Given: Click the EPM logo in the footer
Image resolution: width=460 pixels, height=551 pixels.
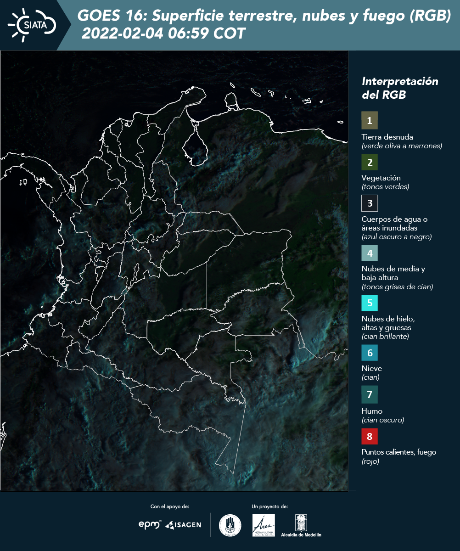Looking at the screenshot, I should pyautogui.click(x=150, y=524).
